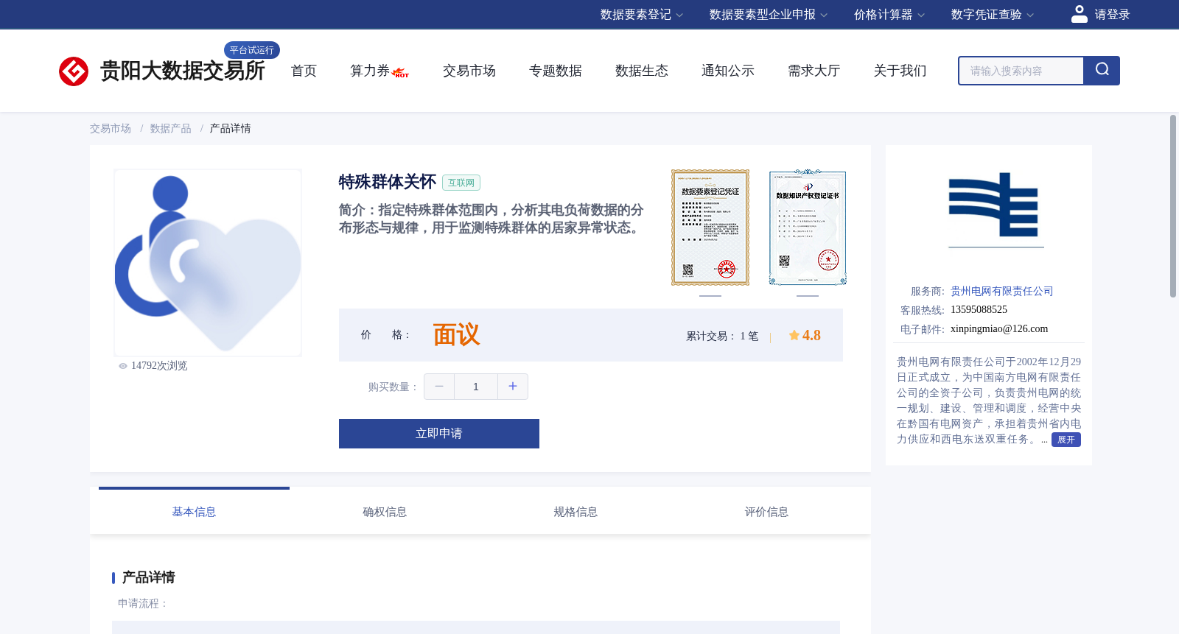Click the wheelchair heart product image

coord(208,263)
